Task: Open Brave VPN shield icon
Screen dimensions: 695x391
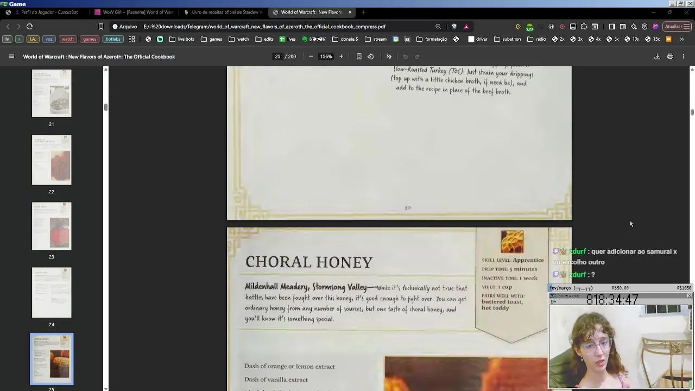Action: pyautogui.click(x=645, y=26)
